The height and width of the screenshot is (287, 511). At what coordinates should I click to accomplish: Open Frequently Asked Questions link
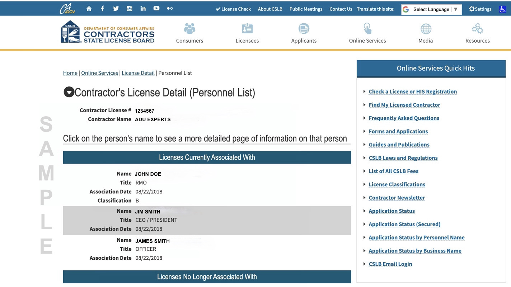(404, 118)
